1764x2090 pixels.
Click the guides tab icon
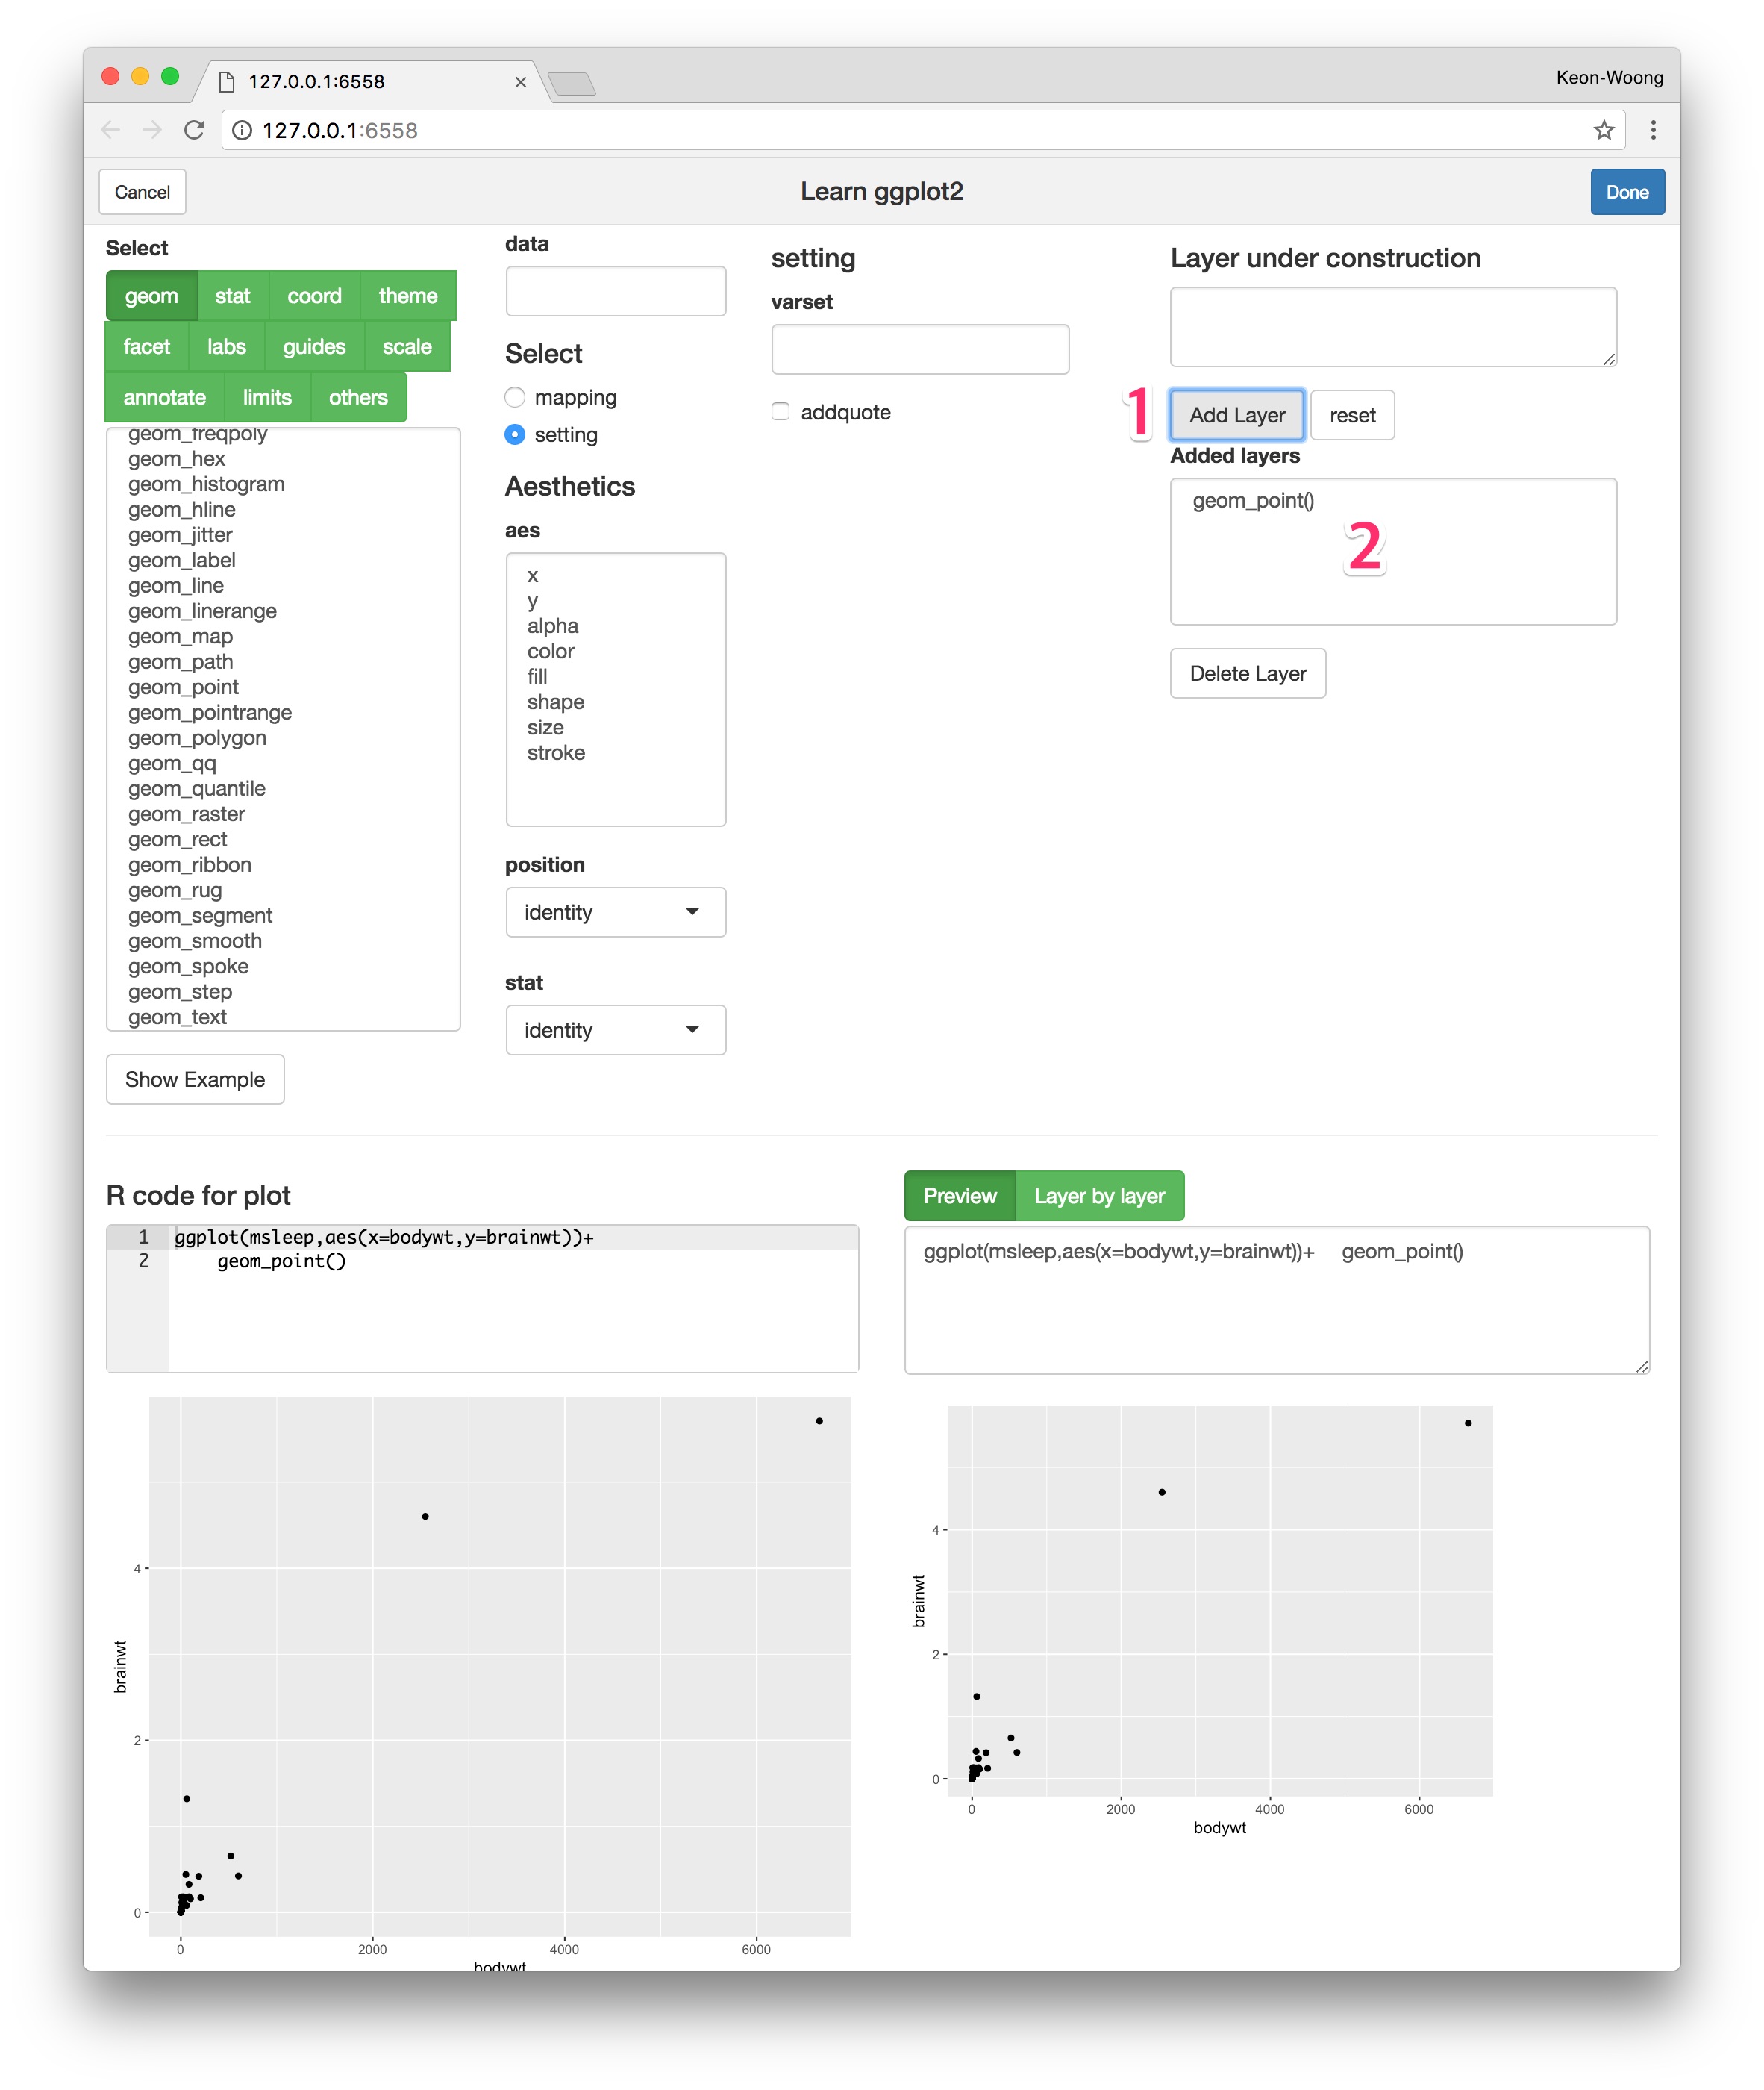pyautogui.click(x=313, y=345)
